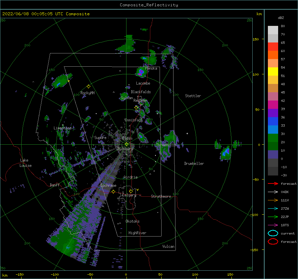Viewport: 298px width, 279px height.
Task: Pick the dark orange 57-60 dBZ swatch
Action: 273,55
